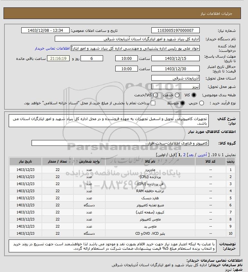Click the date 1403/12/23 in هارد دیسک row
This screenshot has width=248, height=272.
[x=25, y=198]
